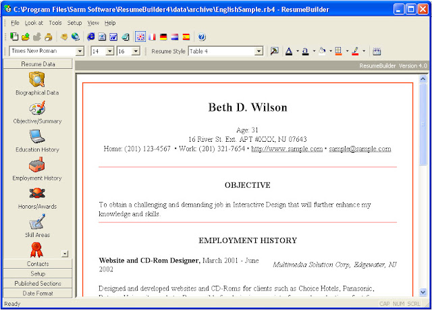This screenshot has height=310, width=432.
Task: Open the Date Format sidebar panel
Action: [x=38, y=294]
